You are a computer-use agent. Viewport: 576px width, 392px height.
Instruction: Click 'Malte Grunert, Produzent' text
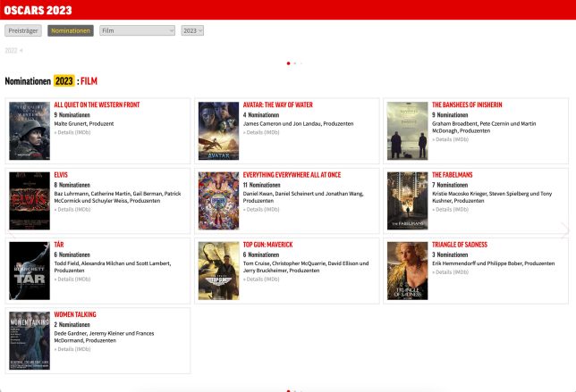tap(84, 123)
